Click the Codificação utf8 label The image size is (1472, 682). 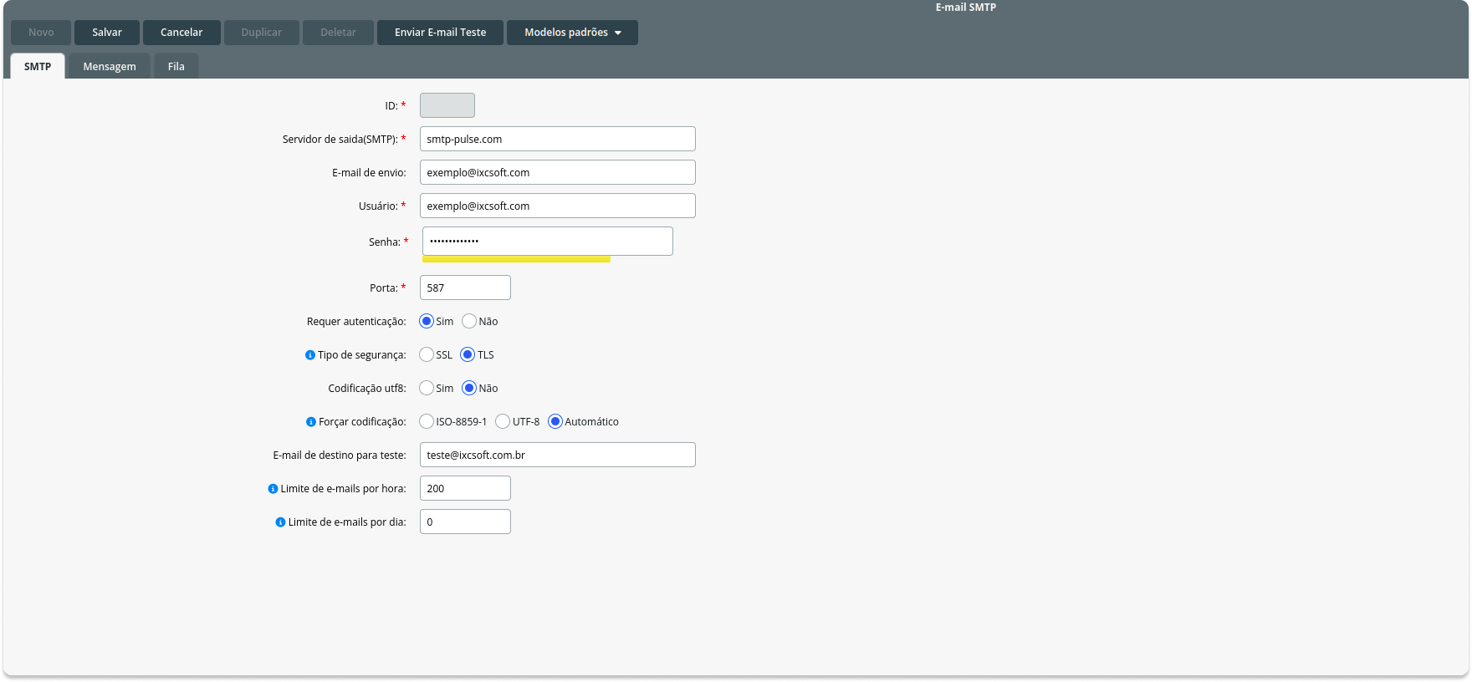click(367, 389)
